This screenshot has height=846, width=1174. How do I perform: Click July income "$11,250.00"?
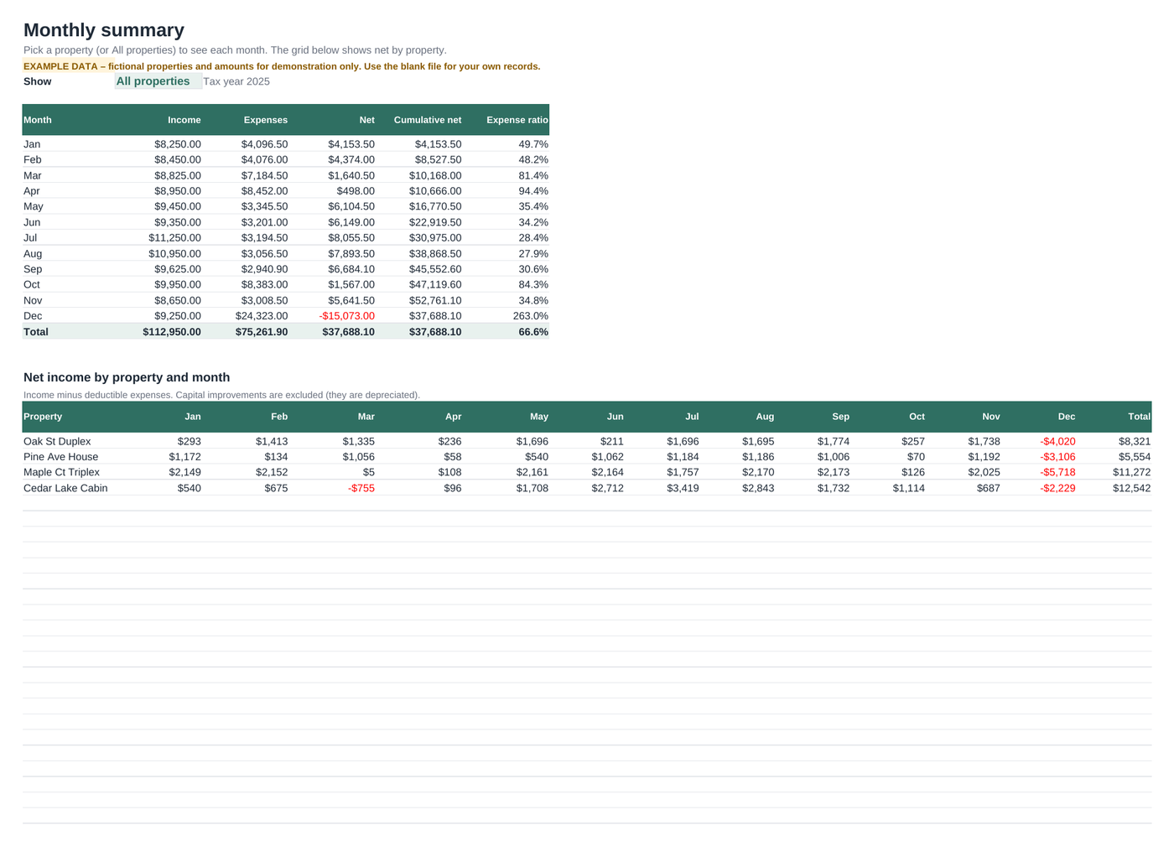point(175,238)
